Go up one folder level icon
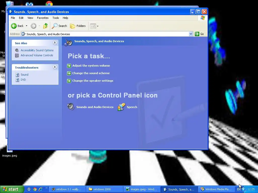The image size is (258, 193). tap(45, 26)
